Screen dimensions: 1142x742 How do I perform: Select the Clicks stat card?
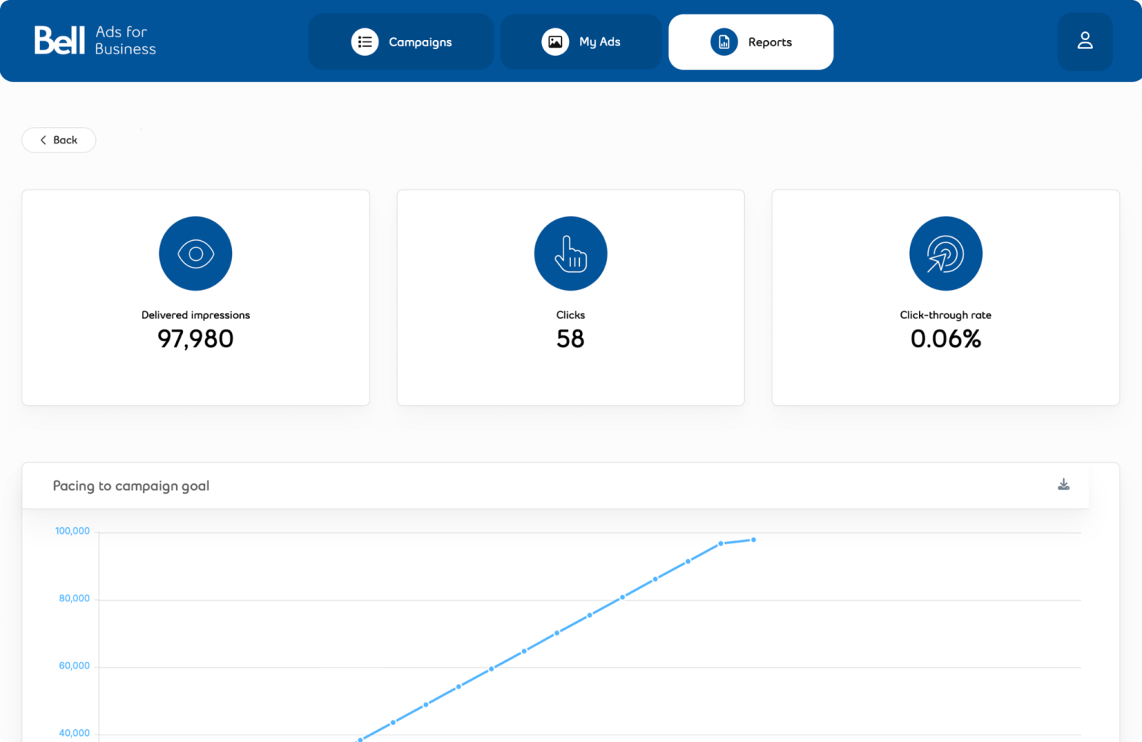coord(570,297)
